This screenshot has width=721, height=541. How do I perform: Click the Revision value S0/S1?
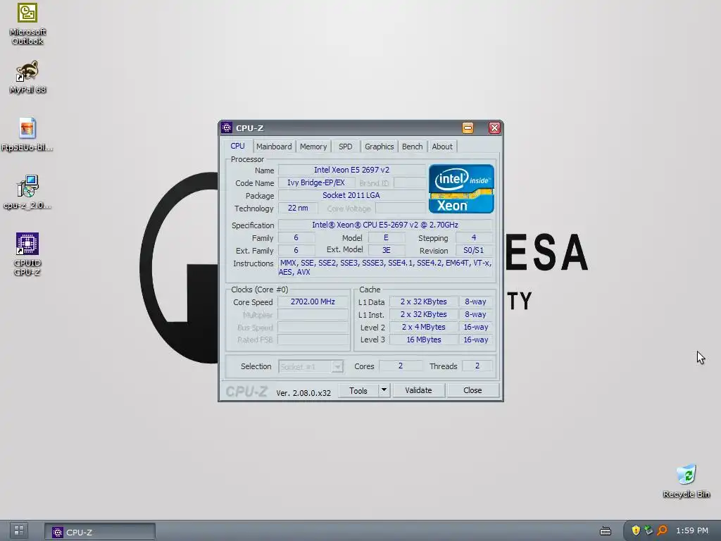pyautogui.click(x=474, y=250)
